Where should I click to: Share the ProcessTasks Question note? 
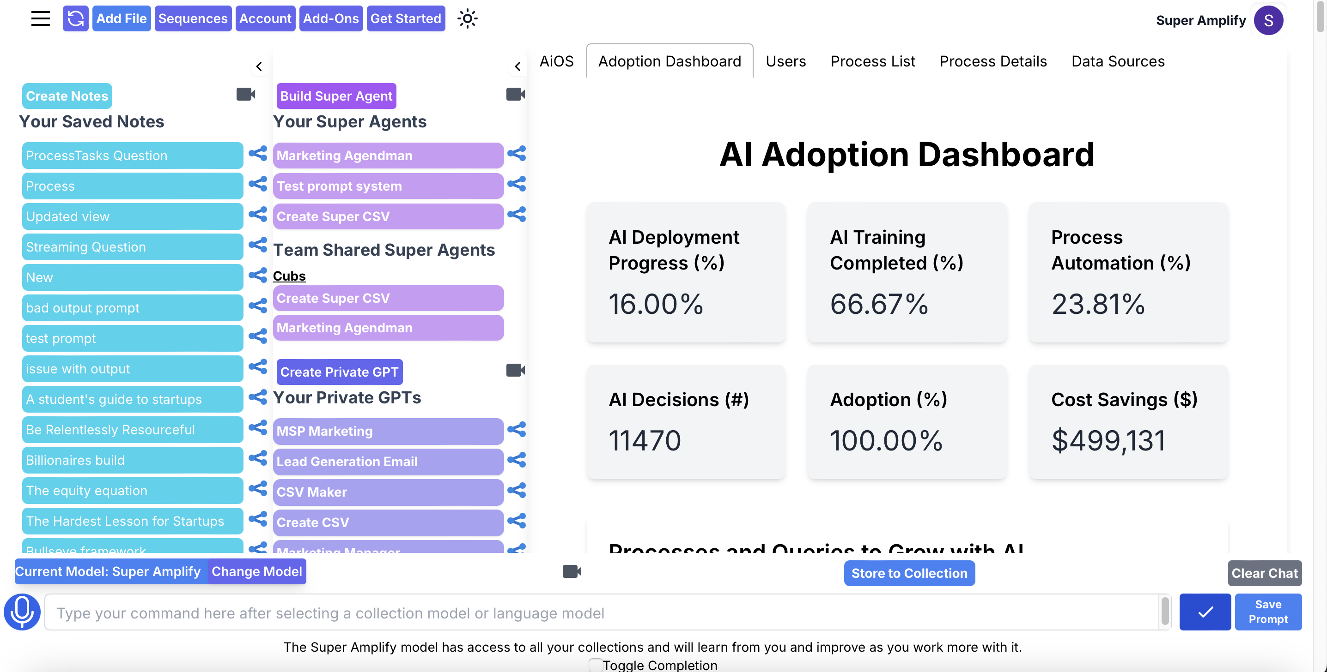[x=257, y=154]
